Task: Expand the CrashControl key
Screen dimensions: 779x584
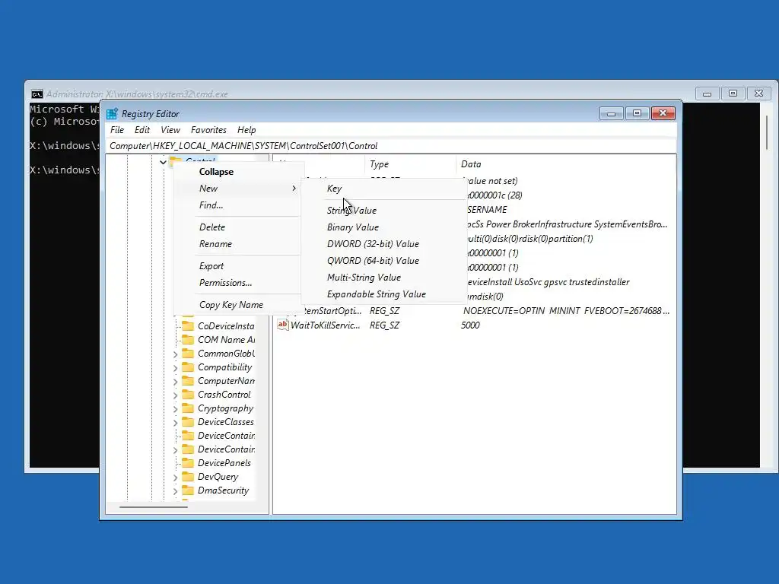Action: [x=176, y=395]
